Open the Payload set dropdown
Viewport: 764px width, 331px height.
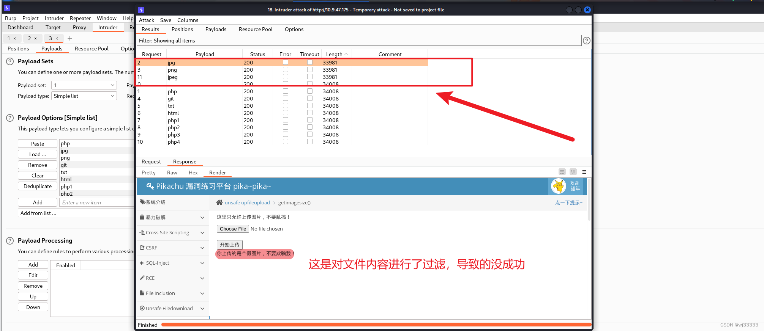pos(84,85)
